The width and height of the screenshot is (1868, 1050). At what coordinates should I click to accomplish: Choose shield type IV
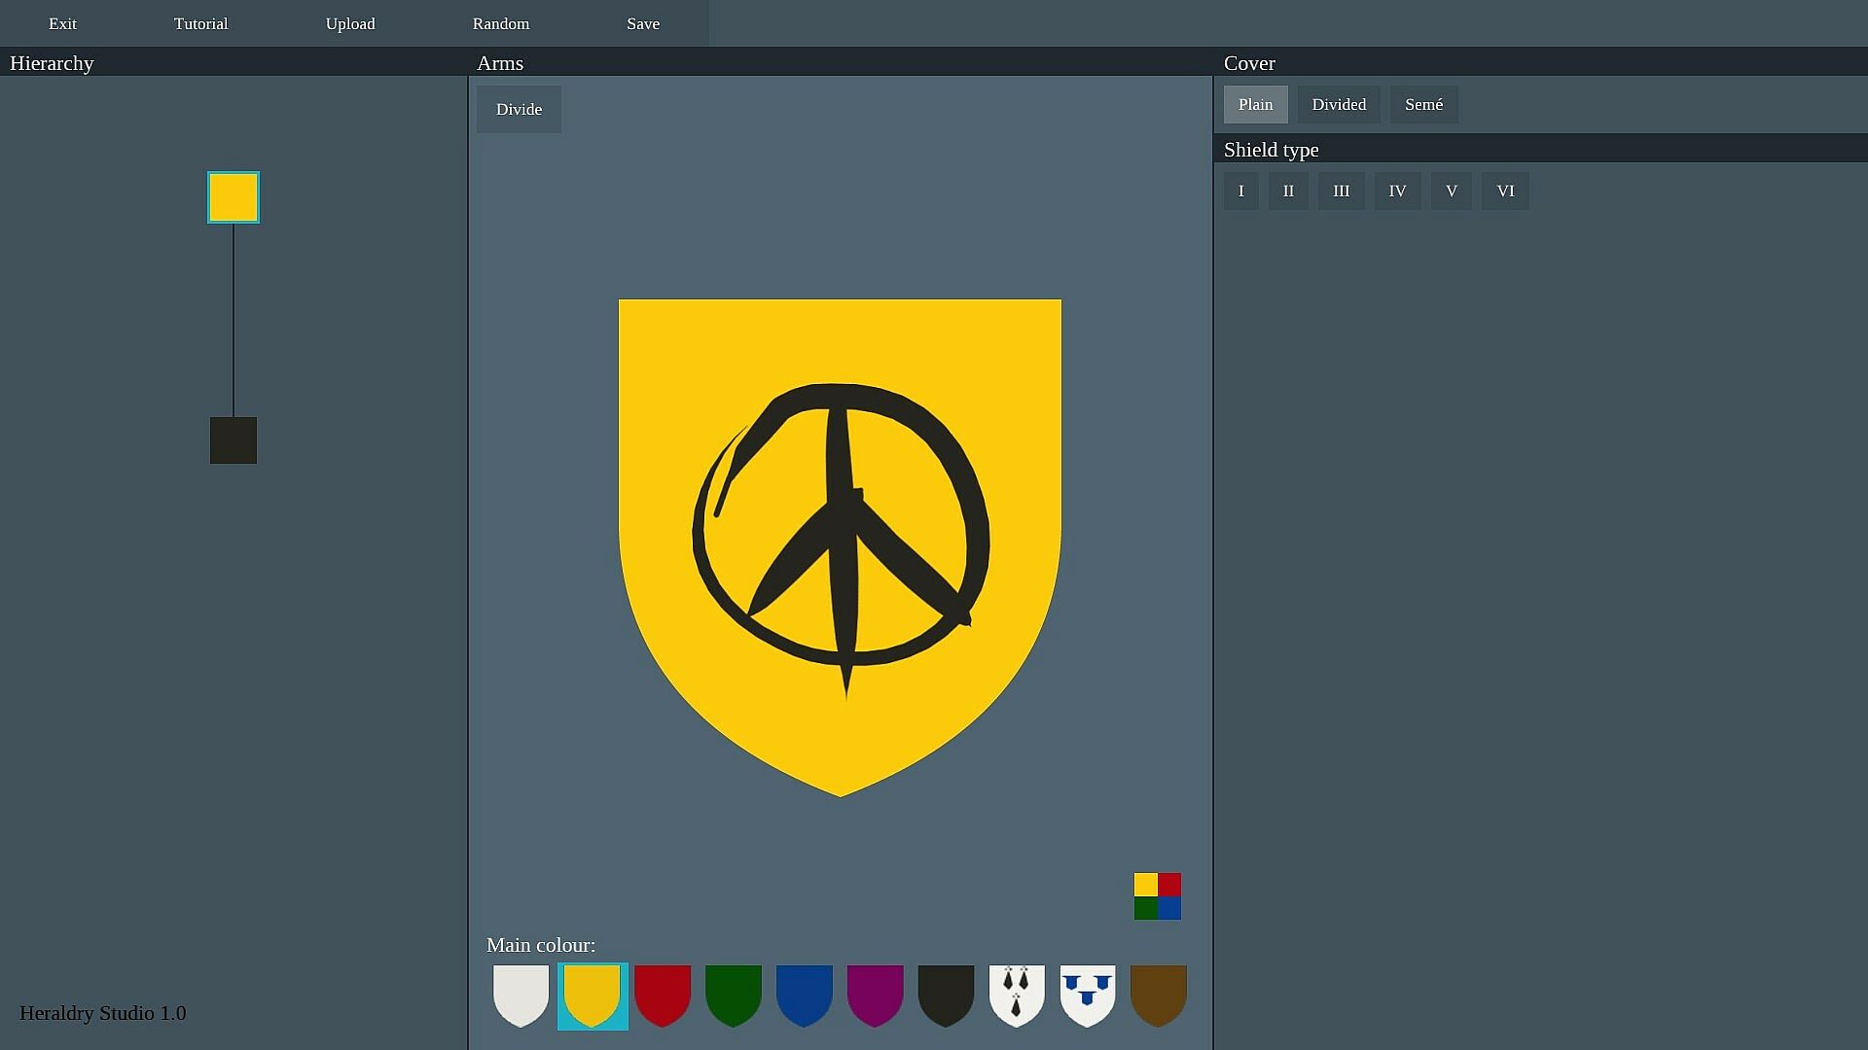[x=1397, y=191]
